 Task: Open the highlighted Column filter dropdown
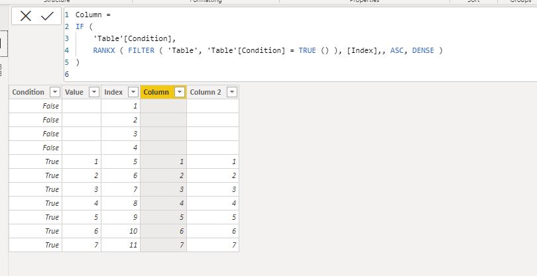tap(180, 92)
